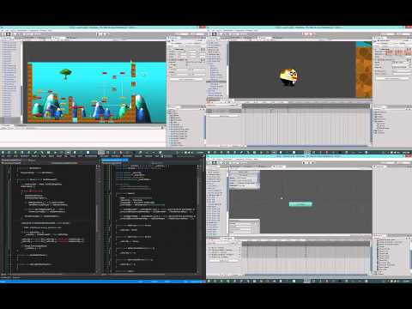412x309 pixels.
Task: Switch to the active blue editor tab in Visual Studio
Action: [x=115, y=160]
